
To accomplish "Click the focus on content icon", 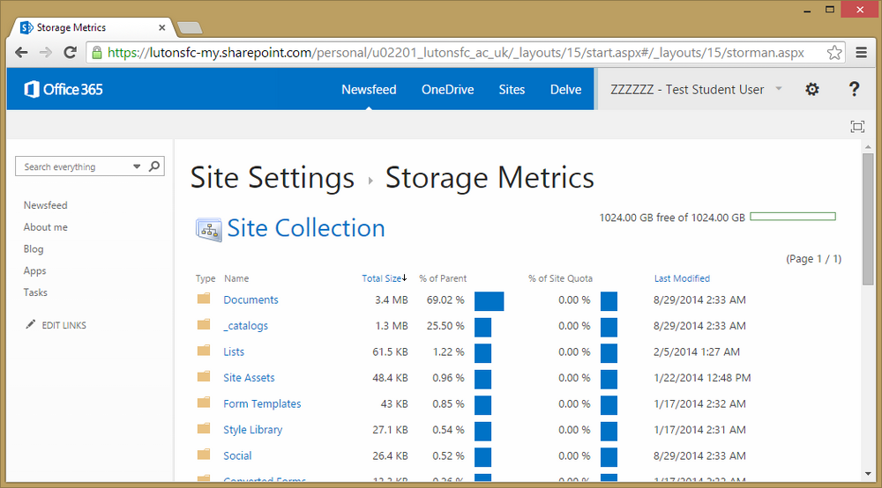I will coord(857,126).
